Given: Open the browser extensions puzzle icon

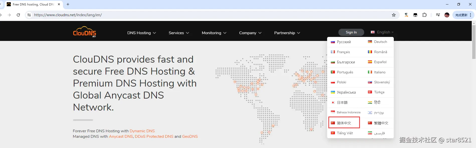Looking at the screenshot, I should pyautogui.click(x=424, y=15).
